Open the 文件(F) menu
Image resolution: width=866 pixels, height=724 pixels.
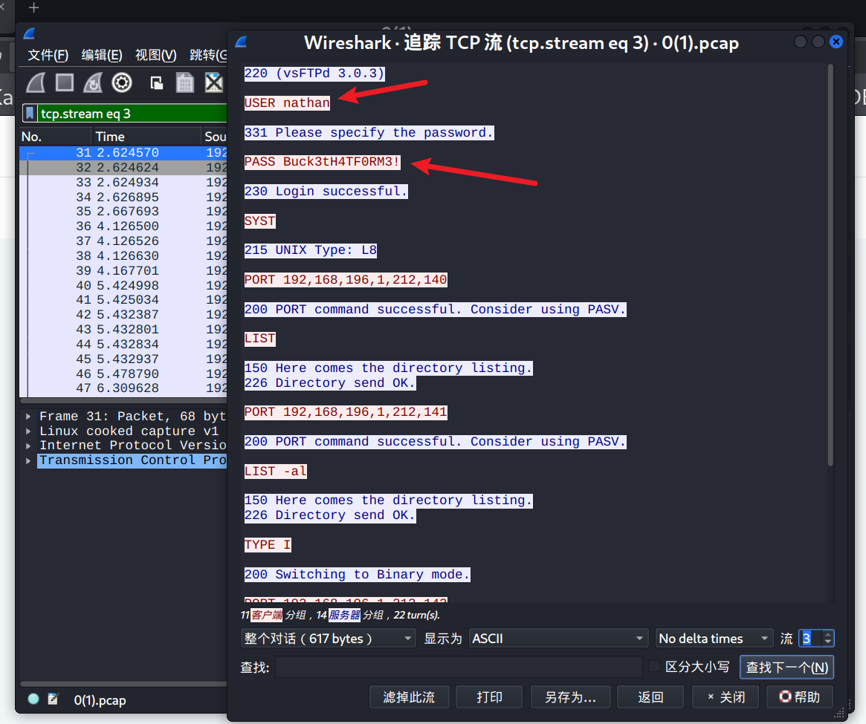tap(48, 55)
